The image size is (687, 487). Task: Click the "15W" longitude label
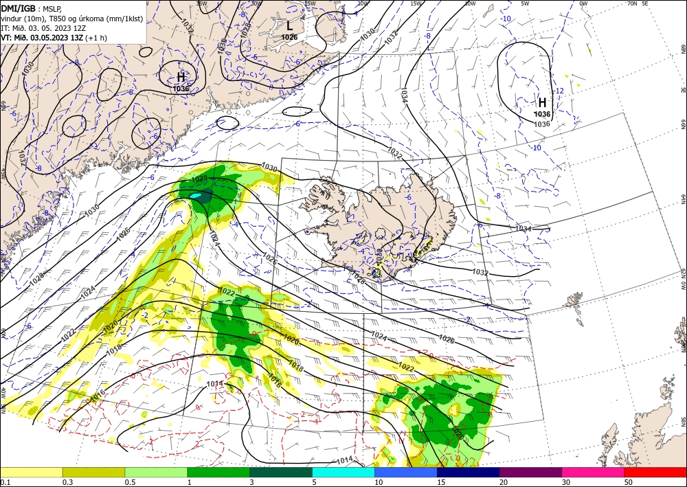tap(416, 3)
